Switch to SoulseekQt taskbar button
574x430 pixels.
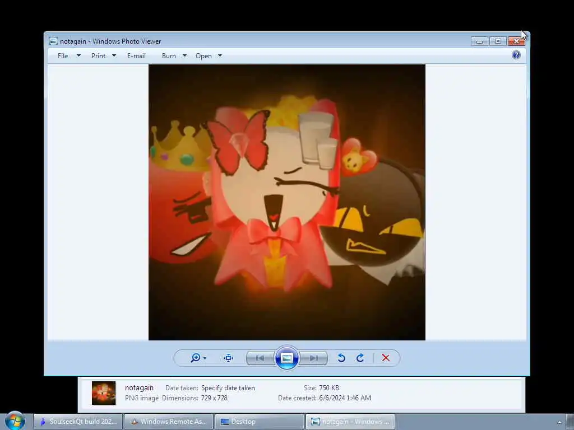(x=78, y=422)
